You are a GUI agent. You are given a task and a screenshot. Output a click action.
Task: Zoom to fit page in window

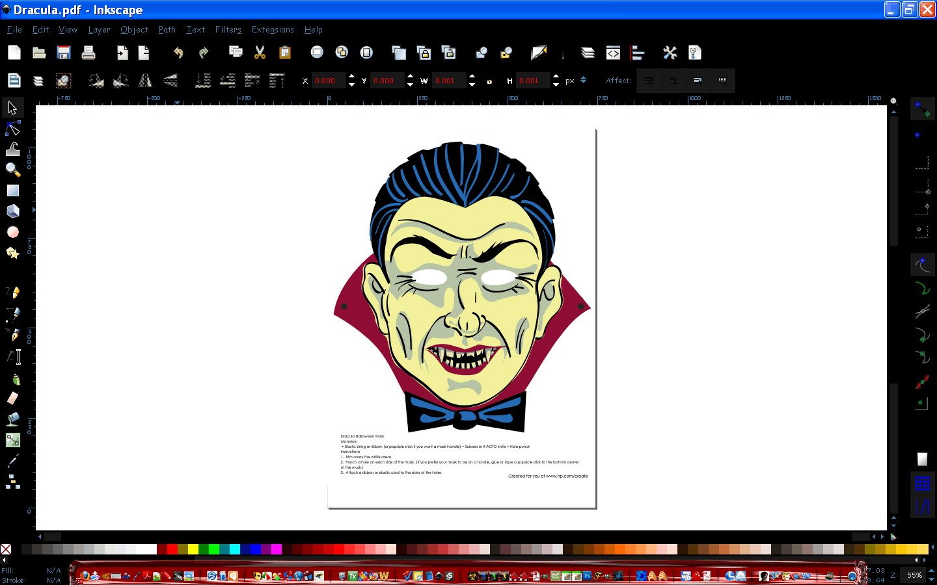pyautogui.click(x=366, y=53)
